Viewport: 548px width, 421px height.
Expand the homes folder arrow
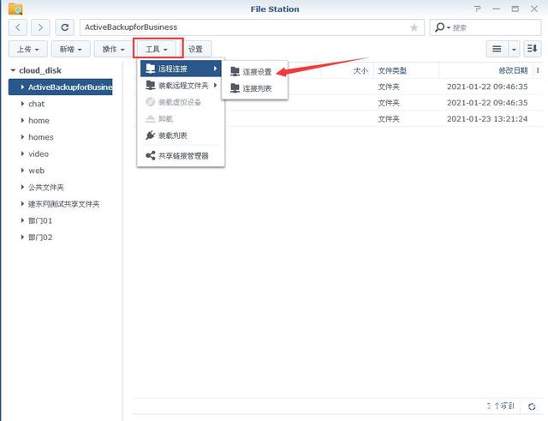pyautogui.click(x=22, y=137)
